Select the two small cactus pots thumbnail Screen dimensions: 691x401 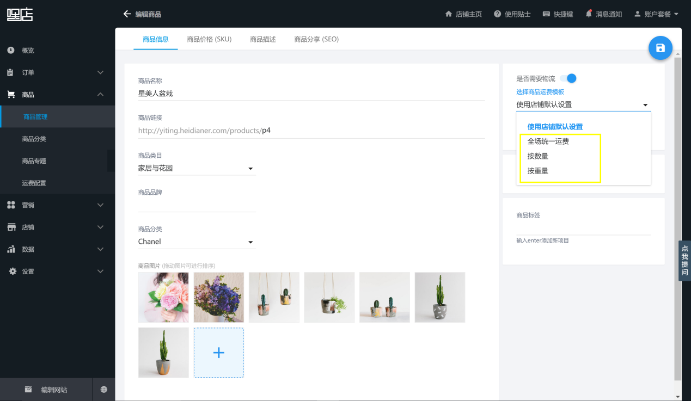pos(384,298)
